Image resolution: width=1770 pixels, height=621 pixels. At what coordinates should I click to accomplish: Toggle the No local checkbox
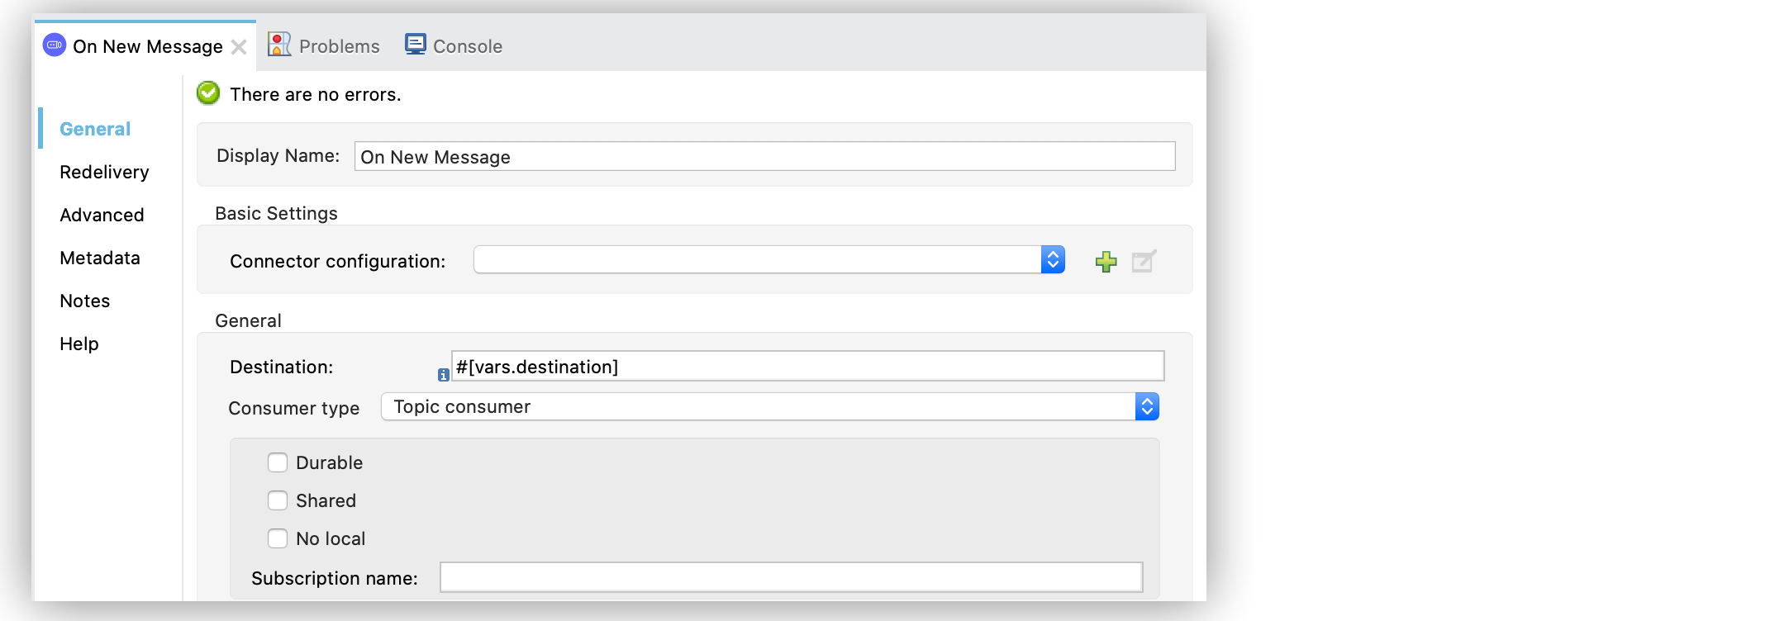[x=278, y=538]
